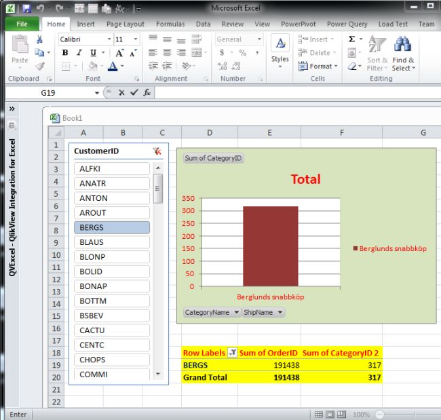The width and height of the screenshot is (441, 420).
Task: Click the Decrease Indent icon
Action: 153,66
